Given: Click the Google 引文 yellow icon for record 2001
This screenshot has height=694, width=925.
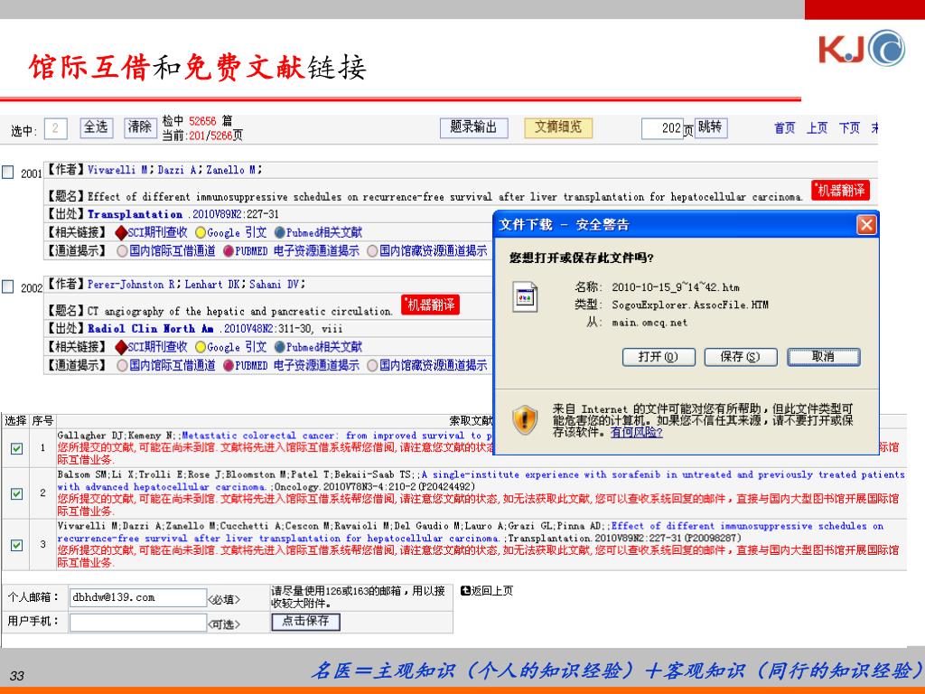Looking at the screenshot, I should point(201,233).
